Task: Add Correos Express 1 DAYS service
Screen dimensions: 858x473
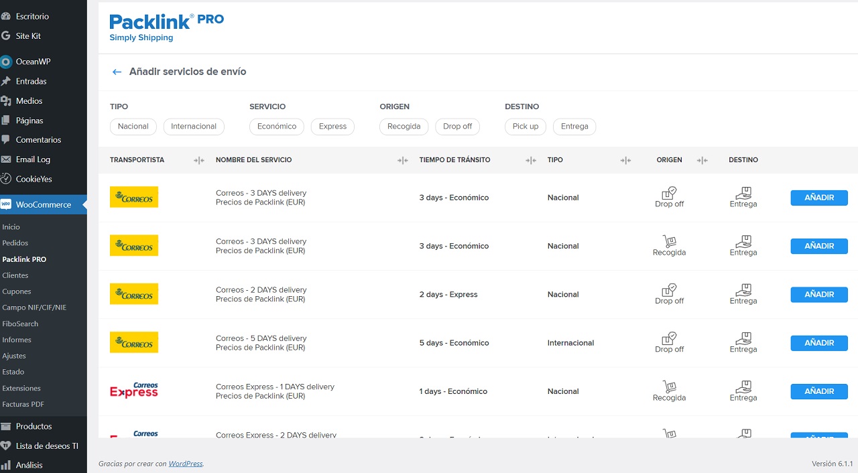Action: [x=819, y=391]
